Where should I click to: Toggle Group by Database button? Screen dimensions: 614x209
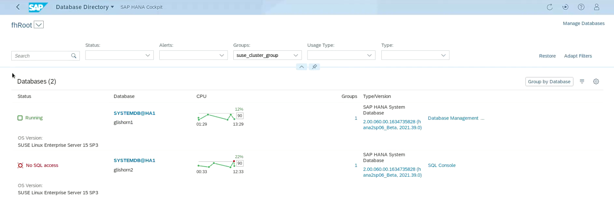point(549,81)
